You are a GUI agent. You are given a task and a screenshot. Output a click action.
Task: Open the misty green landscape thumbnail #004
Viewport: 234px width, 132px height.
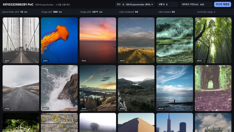(175, 40)
